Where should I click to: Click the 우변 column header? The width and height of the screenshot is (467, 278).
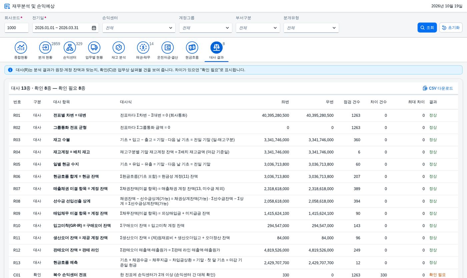click(330, 102)
